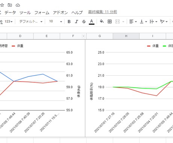Click the merge cells icon

coord(117,21)
